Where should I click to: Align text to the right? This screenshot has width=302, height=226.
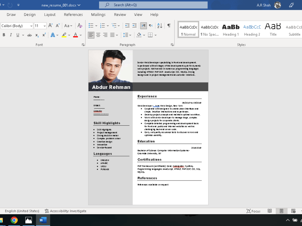pyautogui.click(x=105, y=35)
